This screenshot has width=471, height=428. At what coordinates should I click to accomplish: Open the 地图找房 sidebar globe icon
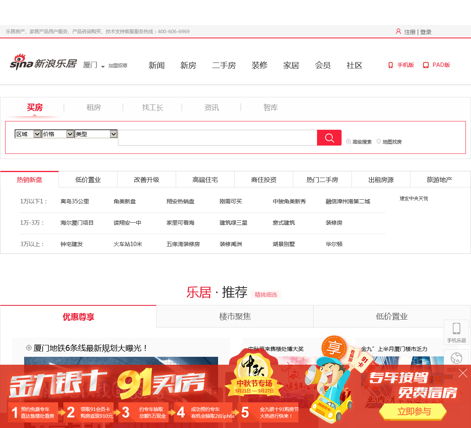456,358
